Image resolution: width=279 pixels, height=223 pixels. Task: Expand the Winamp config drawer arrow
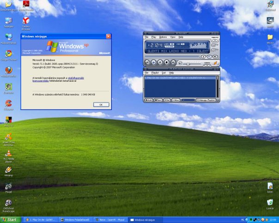(x=207, y=65)
